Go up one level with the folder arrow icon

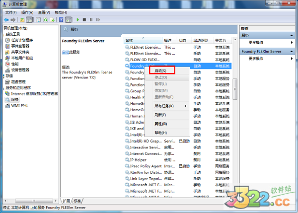pos(22,20)
